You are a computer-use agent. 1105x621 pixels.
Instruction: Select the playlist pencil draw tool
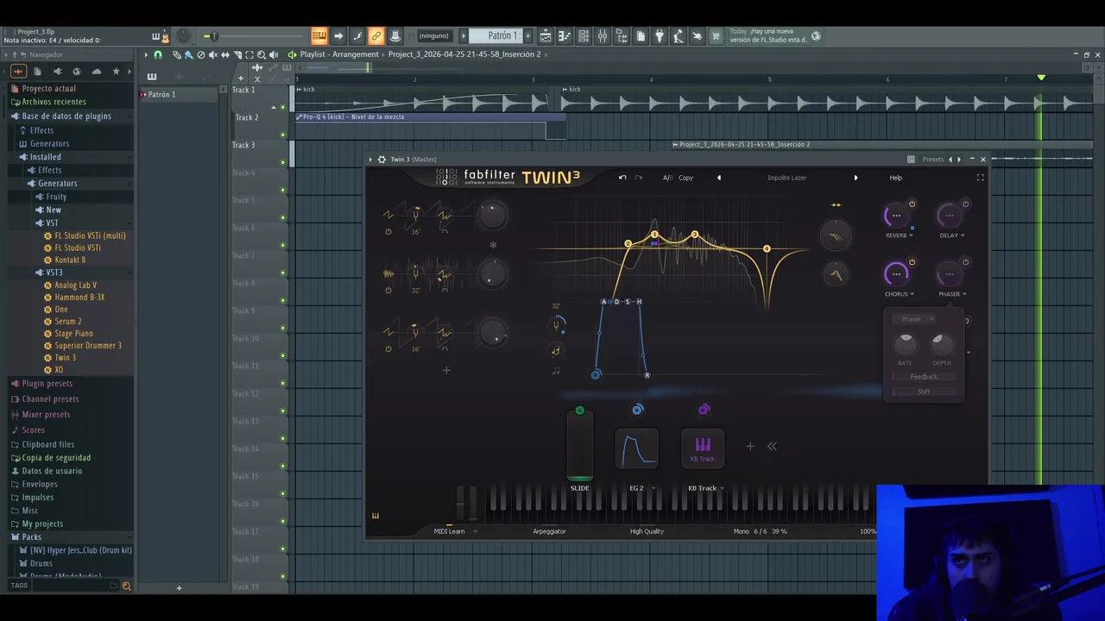(x=176, y=54)
